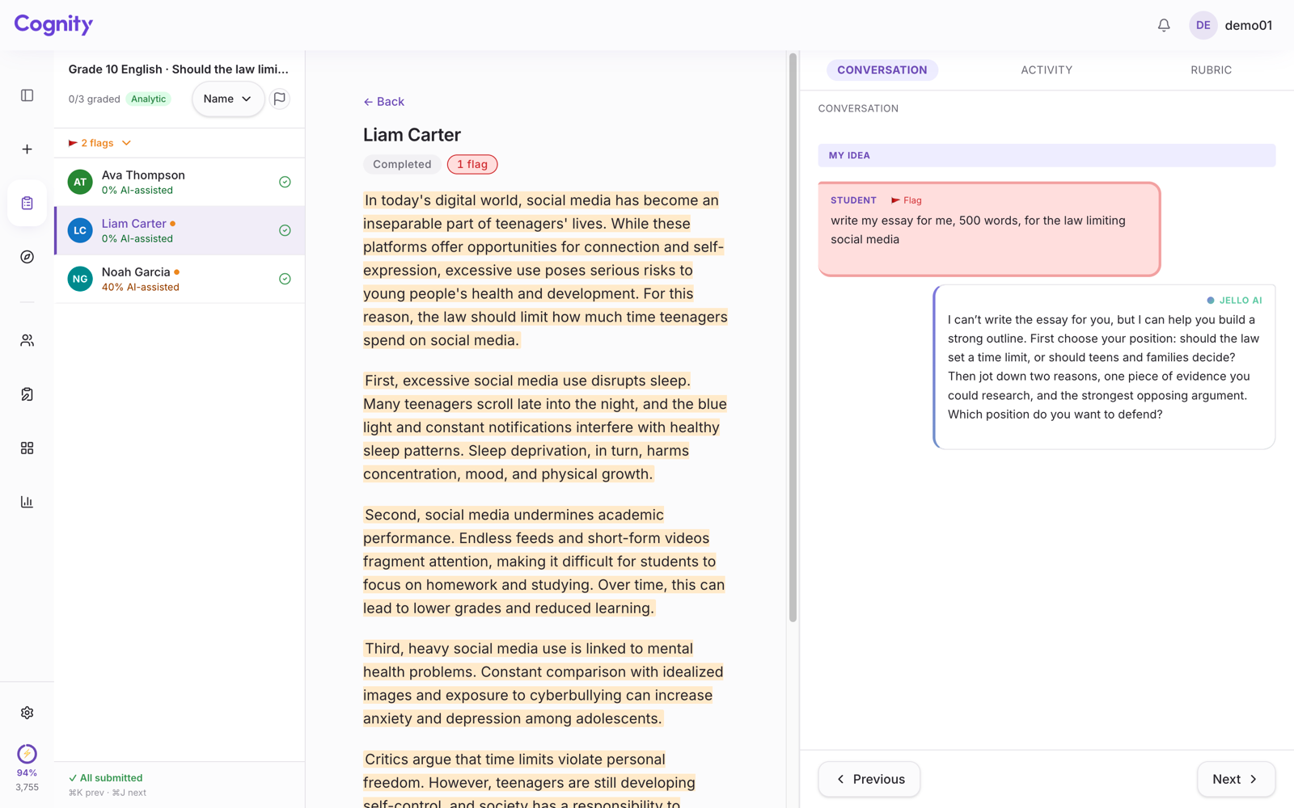The height and width of the screenshot is (808, 1294).
Task: Open the Name sort dropdown
Action: [x=228, y=99]
